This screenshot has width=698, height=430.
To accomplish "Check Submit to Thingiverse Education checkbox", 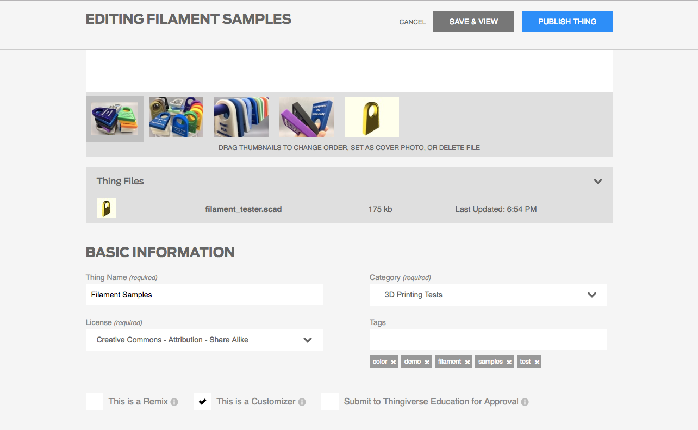I will [x=330, y=402].
